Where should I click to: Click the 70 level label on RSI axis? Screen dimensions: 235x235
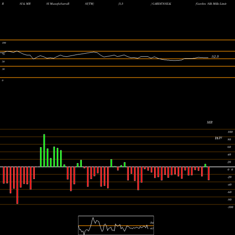[x=3, y=54]
